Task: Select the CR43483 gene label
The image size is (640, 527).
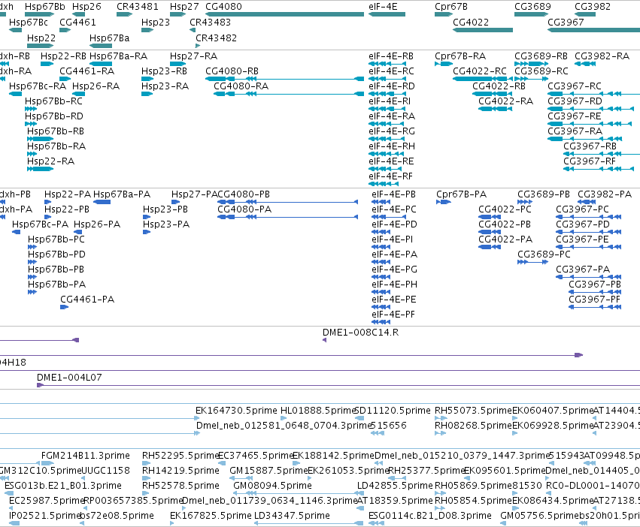Action: (x=211, y=22)
